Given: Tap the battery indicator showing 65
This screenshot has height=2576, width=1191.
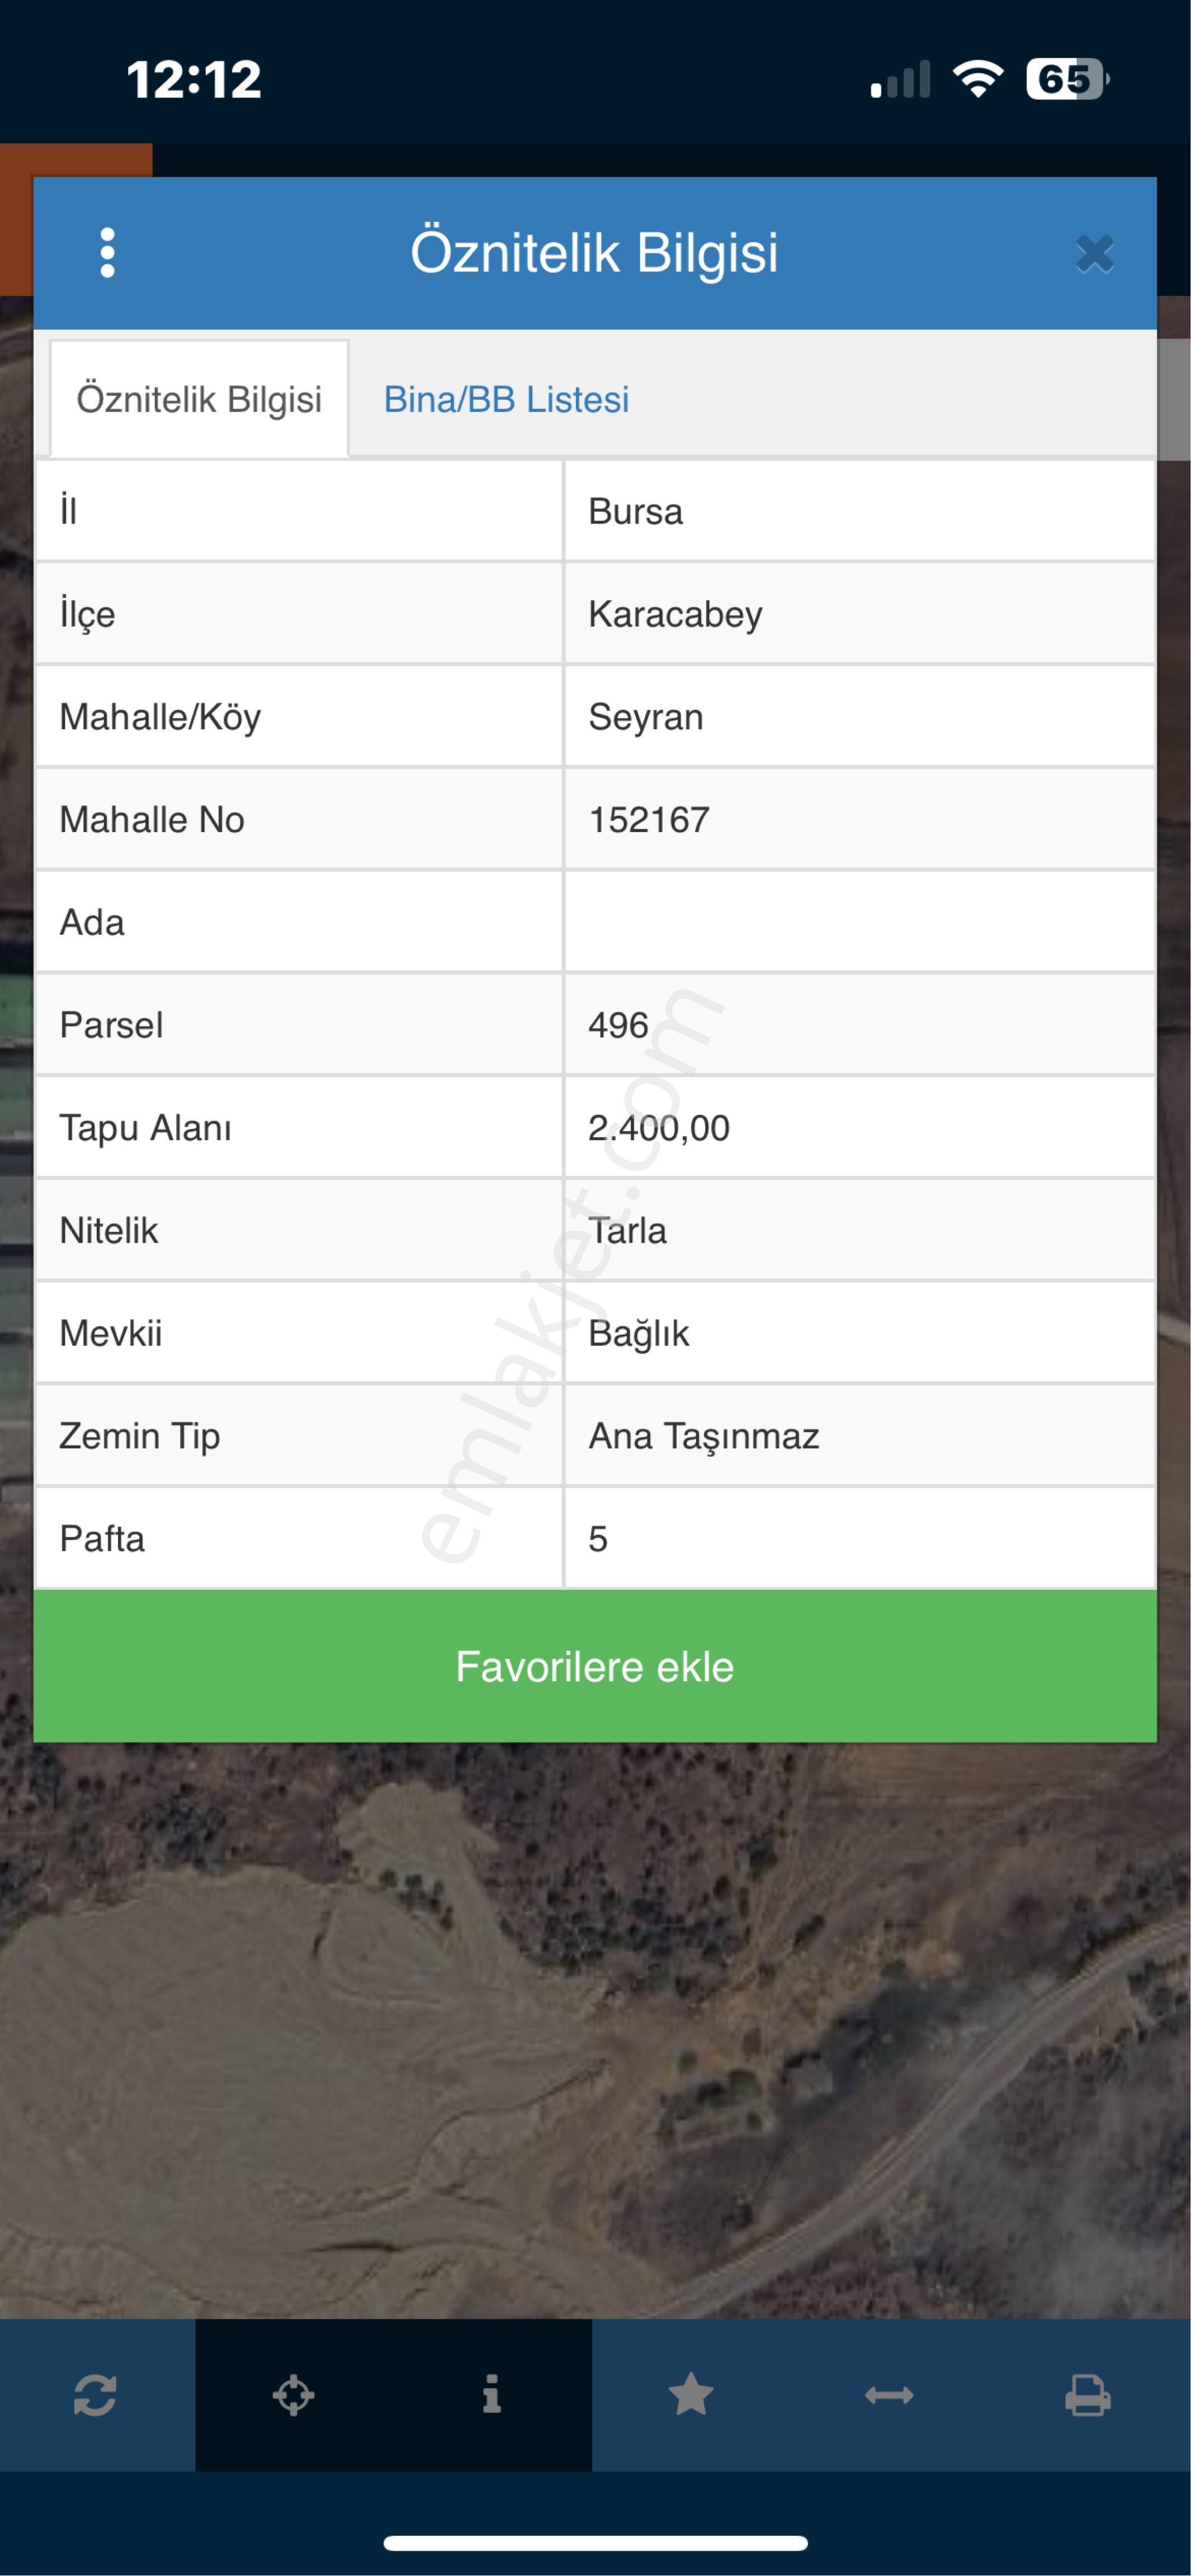Looking at the screenshot, I should pyautogui.click(x=1068, y=79).
